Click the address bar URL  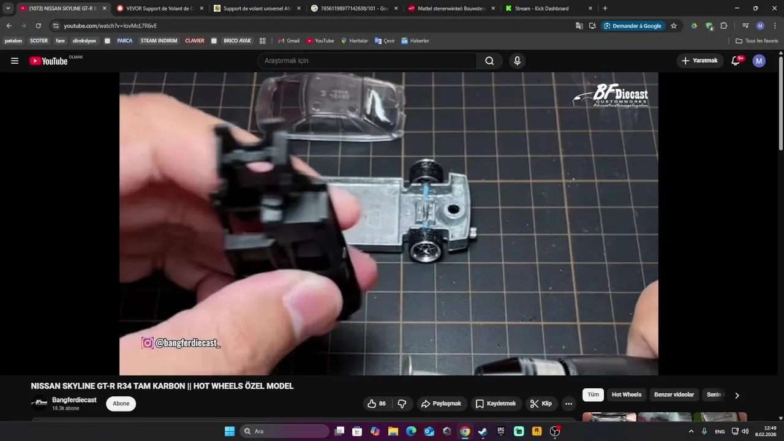(110, 26)
